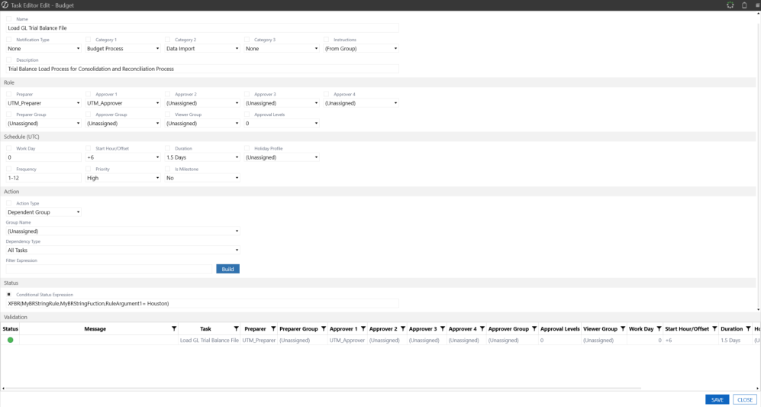761x407 pixels.
Task: Click the Work Day column filter icon
Action: (659, 329)
